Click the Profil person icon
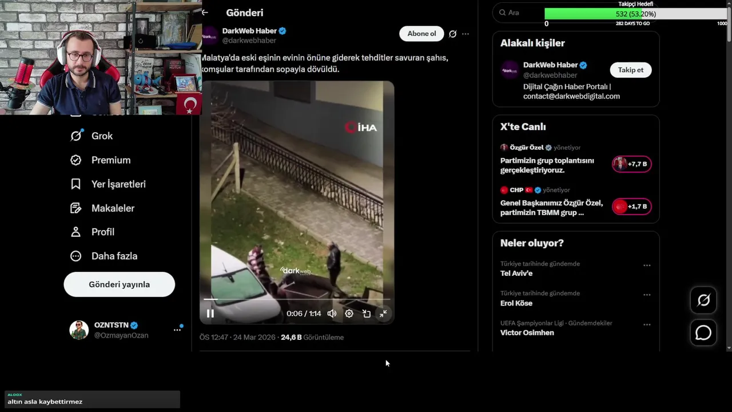732x412 pixels. click(x=76, y=232)
